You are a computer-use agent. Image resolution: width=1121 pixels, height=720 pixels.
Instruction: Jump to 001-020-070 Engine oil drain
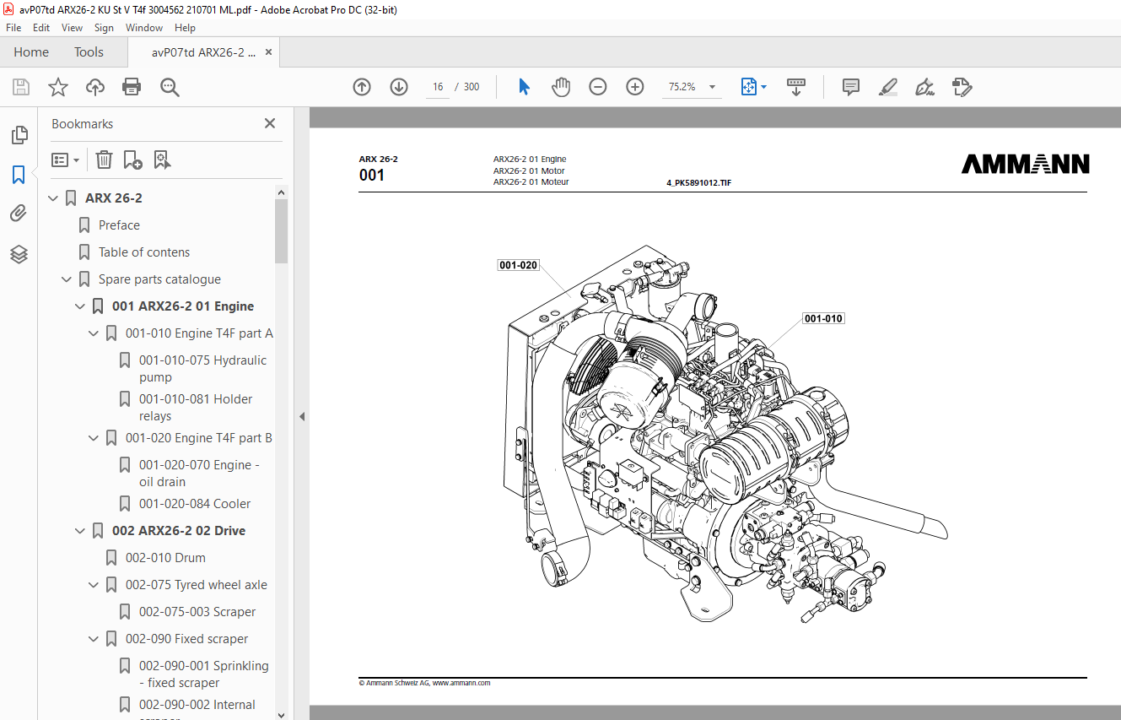coord(199,474)
